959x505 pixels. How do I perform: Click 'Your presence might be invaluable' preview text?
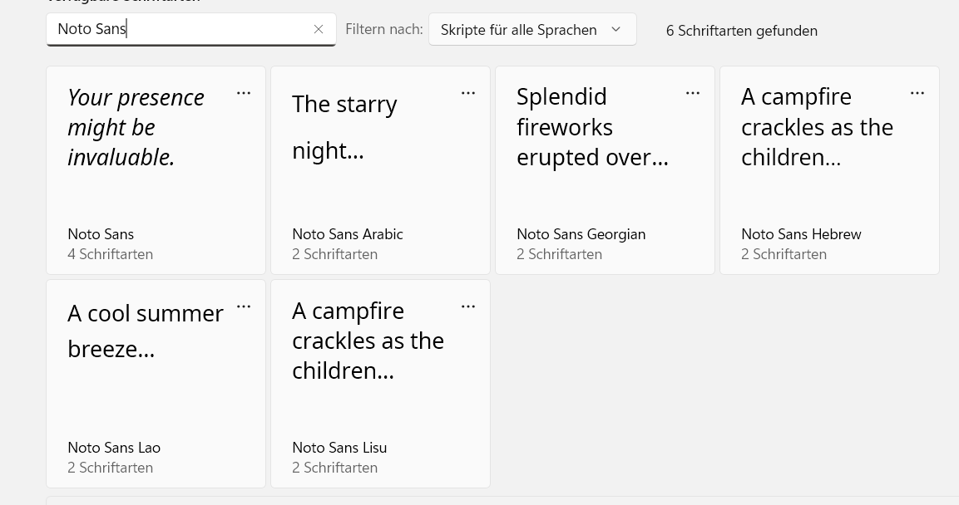(136, 127)
